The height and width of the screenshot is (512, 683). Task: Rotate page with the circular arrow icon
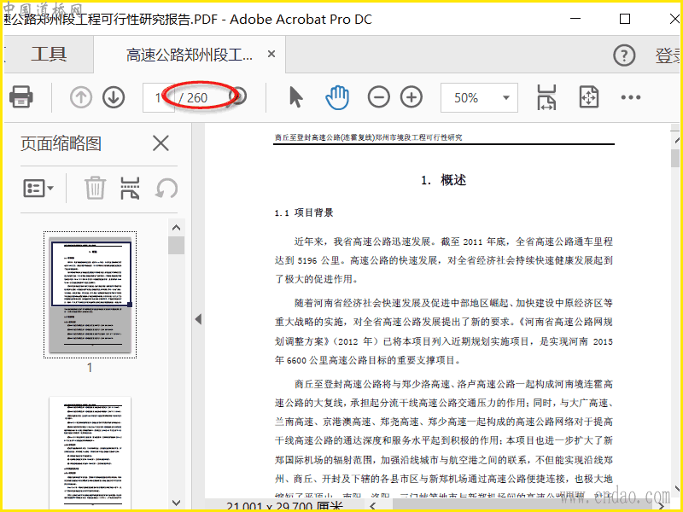point(166,188)
